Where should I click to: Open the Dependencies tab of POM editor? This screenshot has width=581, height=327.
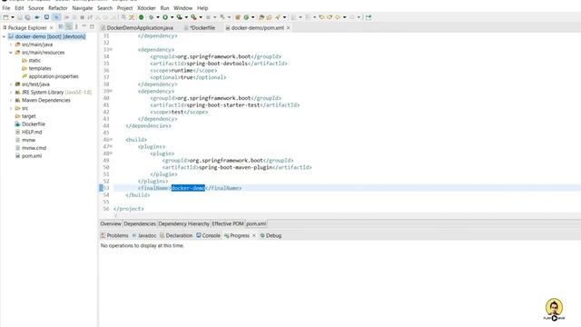point(140,224)
